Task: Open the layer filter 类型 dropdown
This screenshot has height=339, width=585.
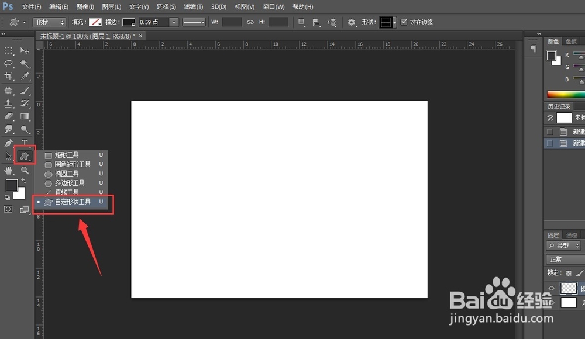Action: click(563, 245)
